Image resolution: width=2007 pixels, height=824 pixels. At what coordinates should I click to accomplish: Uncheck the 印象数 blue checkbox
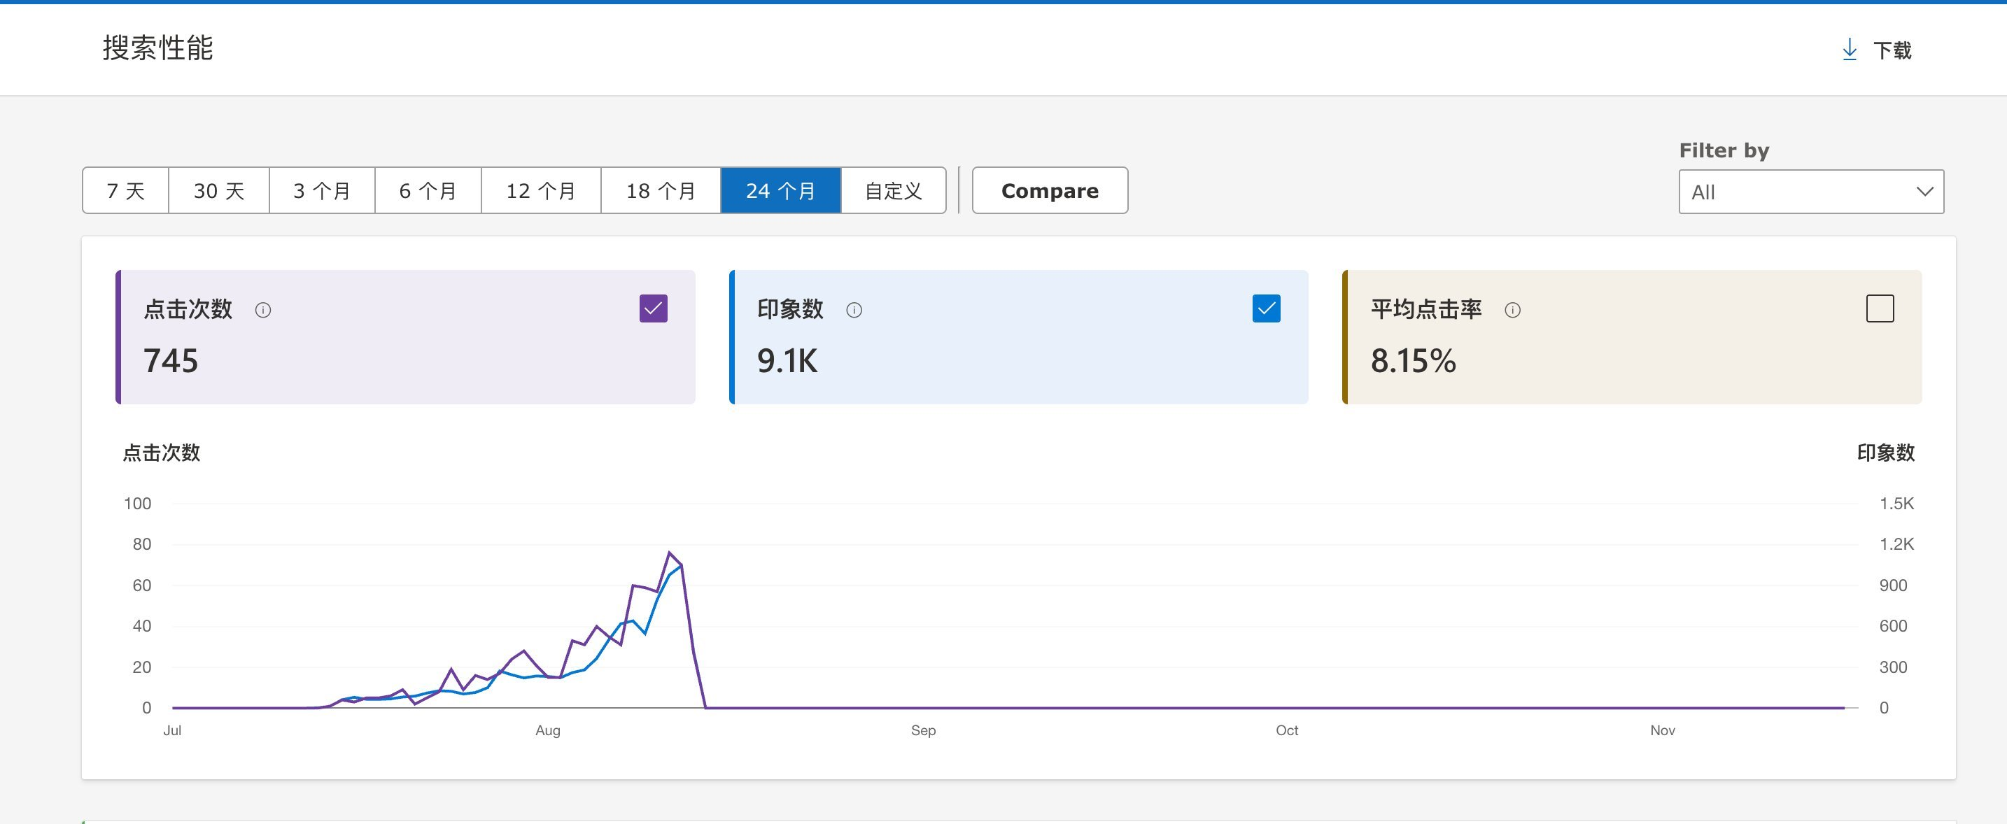1266,308
